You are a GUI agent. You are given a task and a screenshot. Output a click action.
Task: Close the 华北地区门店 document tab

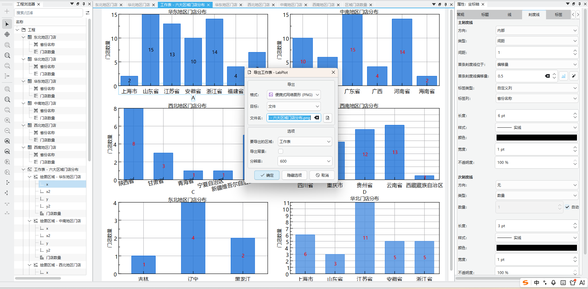pos(154,5)
